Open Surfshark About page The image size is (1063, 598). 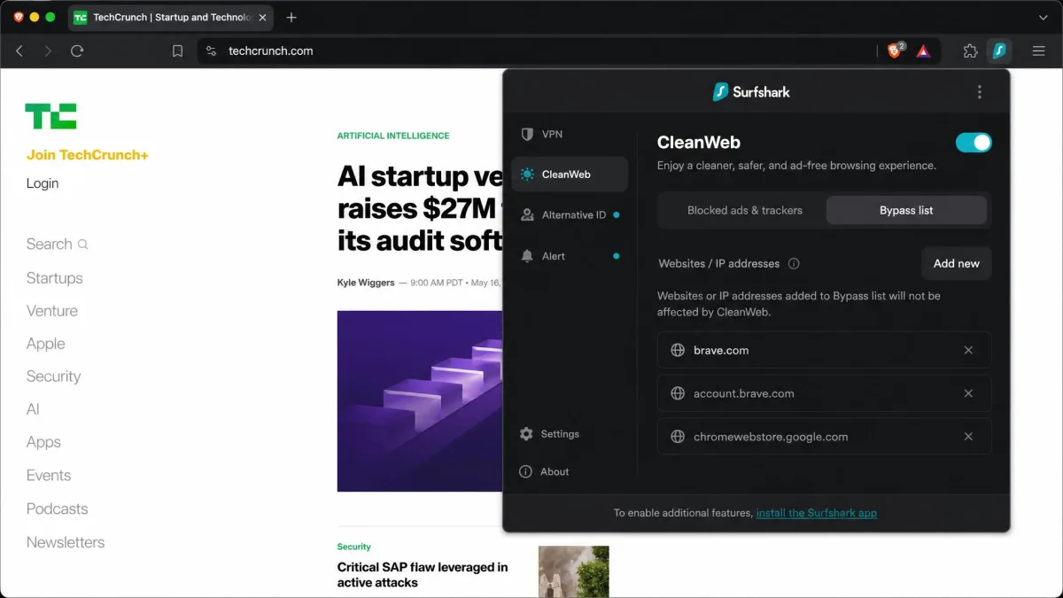(544, 472)
